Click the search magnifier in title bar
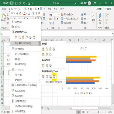The height and width of the screenshot is (114, 114). coord(75,3)
